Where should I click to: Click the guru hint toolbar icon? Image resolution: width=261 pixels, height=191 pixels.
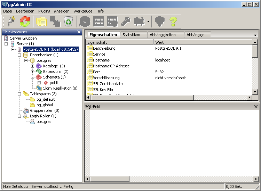click(x=160, y=22)
